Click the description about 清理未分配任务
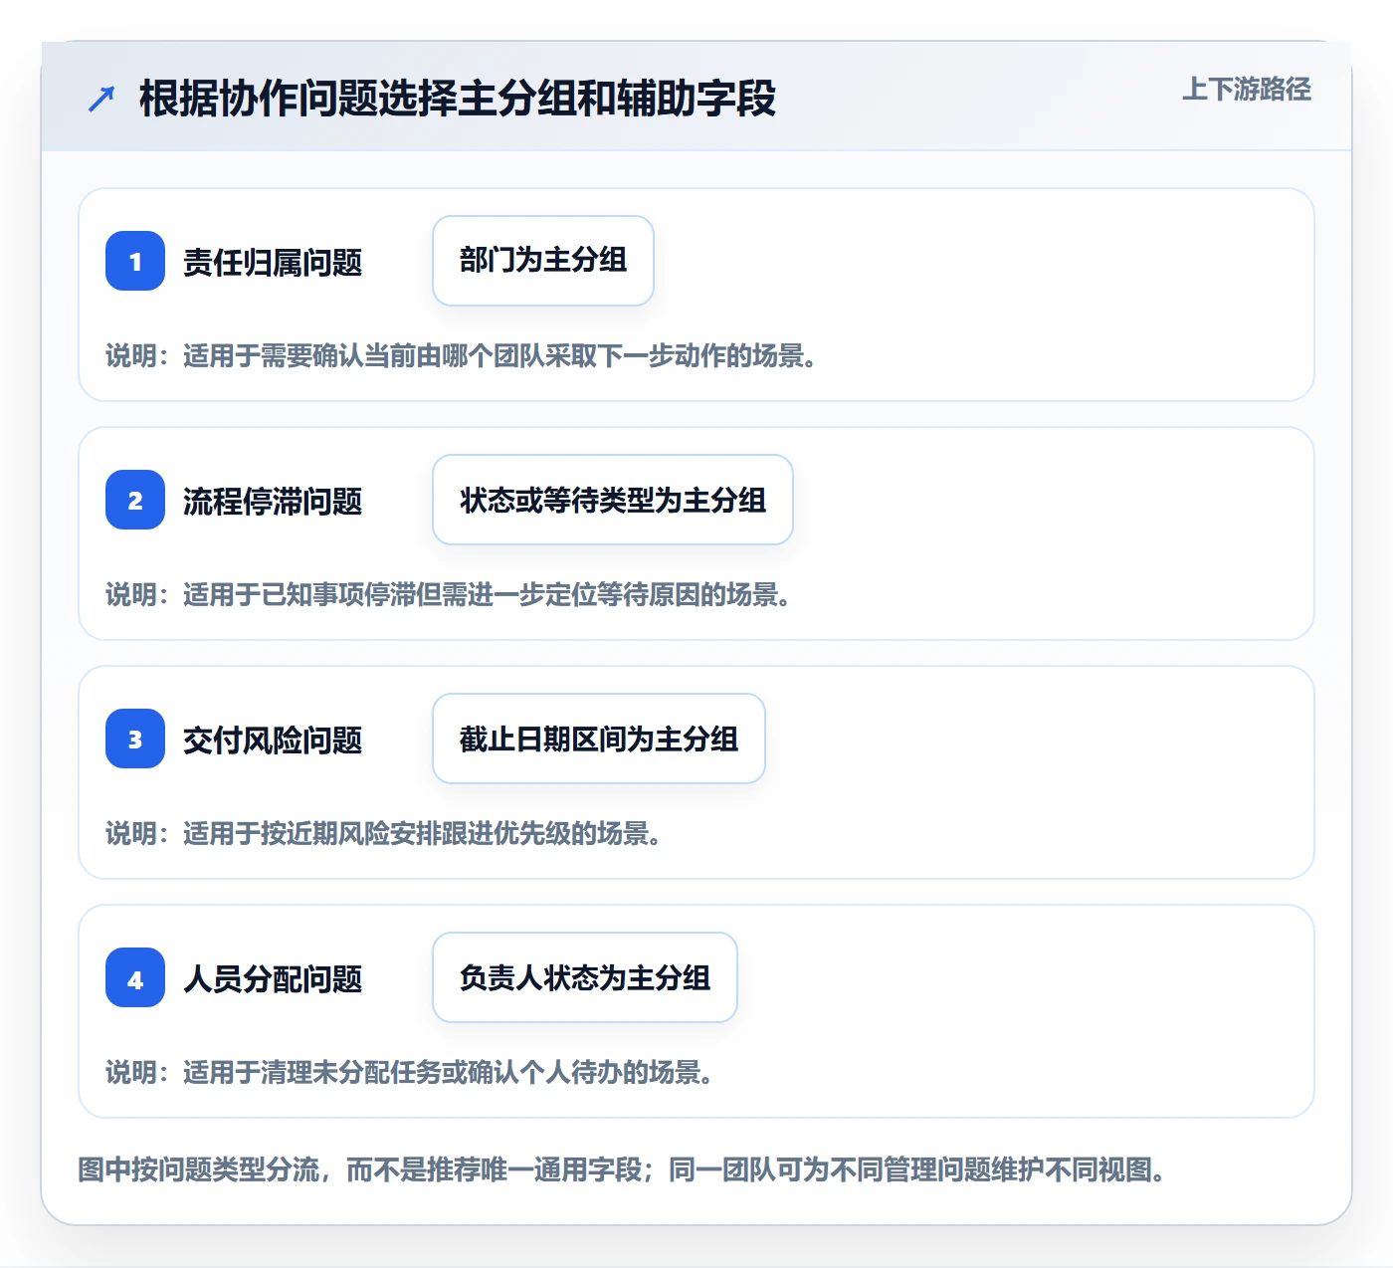 (x=411, y=1073)
